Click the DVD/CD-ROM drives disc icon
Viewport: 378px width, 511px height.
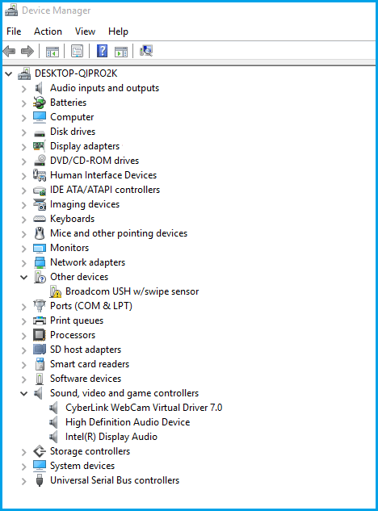pyautogui.click(x=40, y=161)
